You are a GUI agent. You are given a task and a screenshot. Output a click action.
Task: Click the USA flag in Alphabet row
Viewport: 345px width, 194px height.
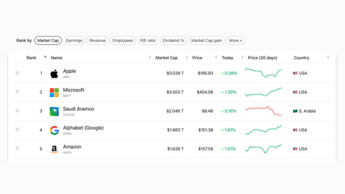pos(295,130)
